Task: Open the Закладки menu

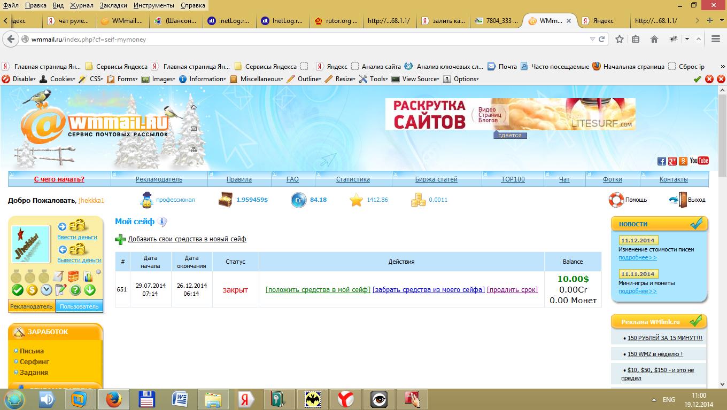Action: (113, 5)
